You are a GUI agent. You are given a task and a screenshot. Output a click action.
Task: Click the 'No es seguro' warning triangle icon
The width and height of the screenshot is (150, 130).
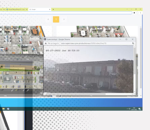pyautogui.click(x=46, y=43)
